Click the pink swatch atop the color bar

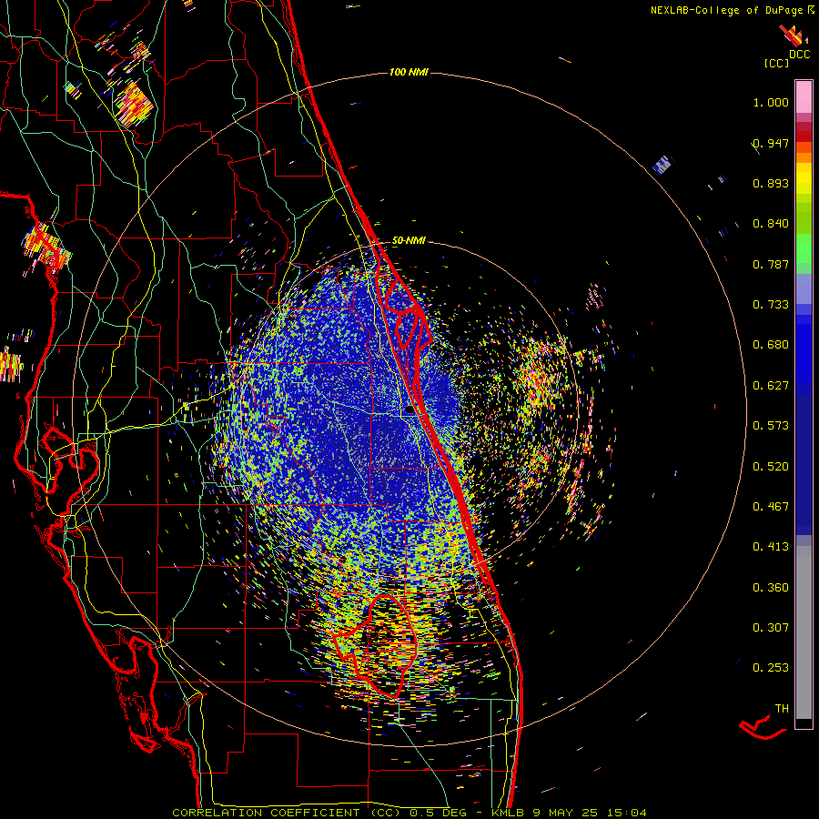point(804,96)
